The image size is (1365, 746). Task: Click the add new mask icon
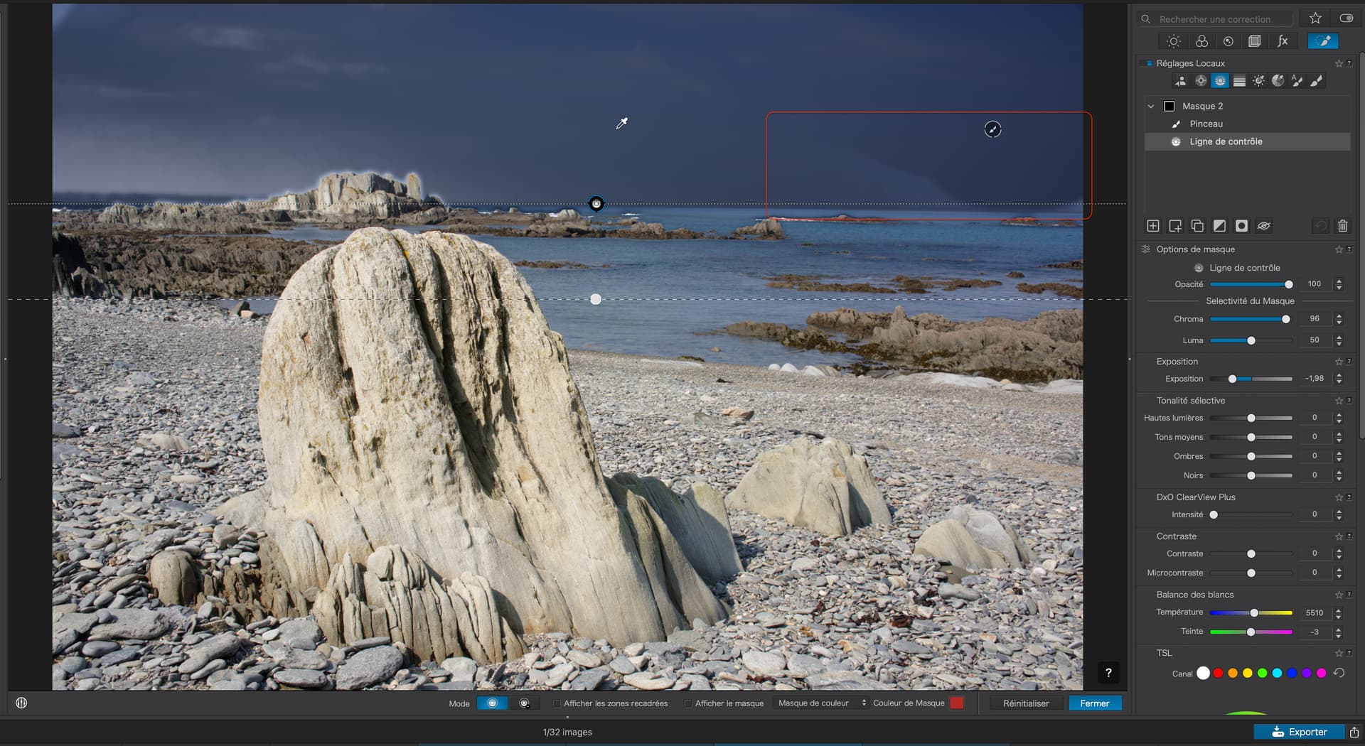pyautogui.click(x=1153, y=226)
